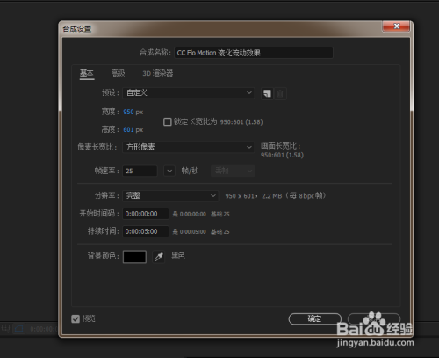The width and height of the screenshot is (439, 358).
Task: Open the disabled drop-frame dropdown
Action: click(x=233, y=171)
